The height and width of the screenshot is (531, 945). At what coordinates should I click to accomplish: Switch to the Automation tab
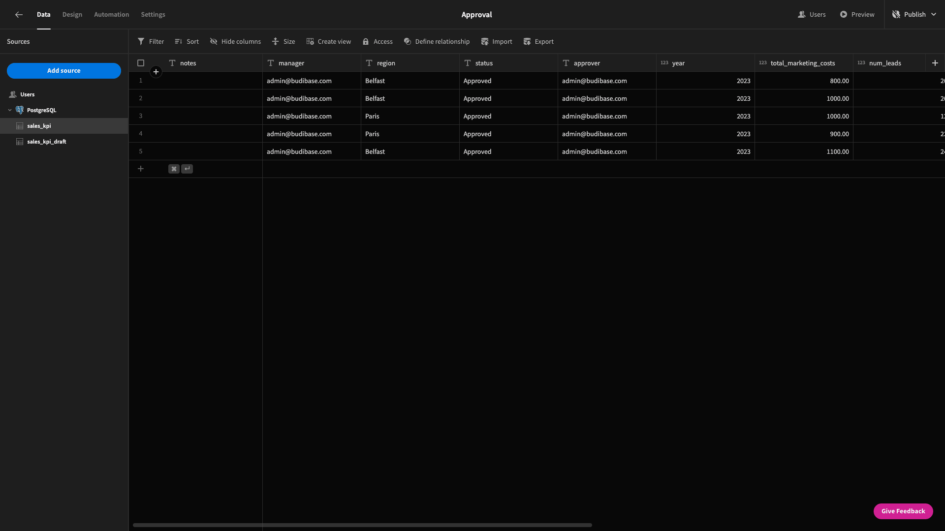point(112,15)
